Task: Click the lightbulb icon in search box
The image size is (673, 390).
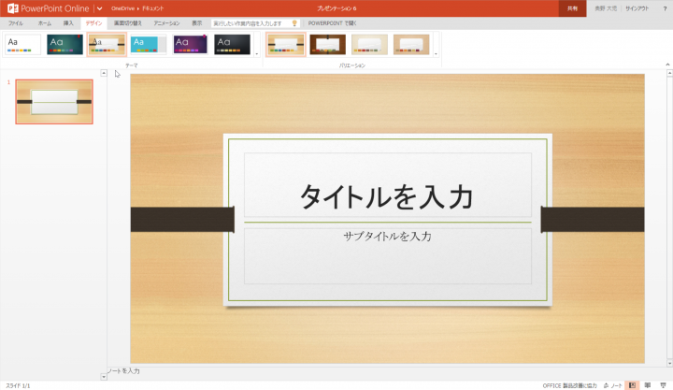Action: pyautogui.click(x=294, y=23)
